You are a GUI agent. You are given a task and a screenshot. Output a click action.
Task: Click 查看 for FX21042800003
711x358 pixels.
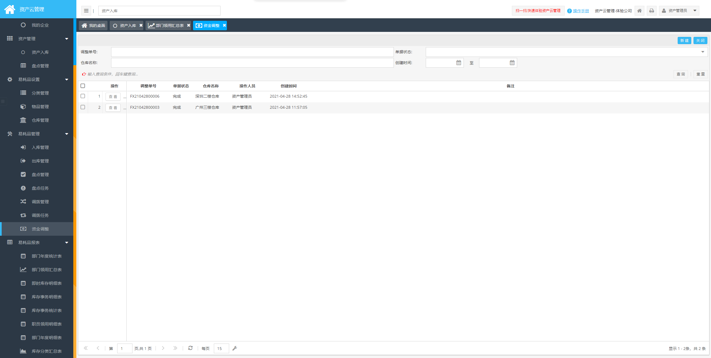coord(113,108)
